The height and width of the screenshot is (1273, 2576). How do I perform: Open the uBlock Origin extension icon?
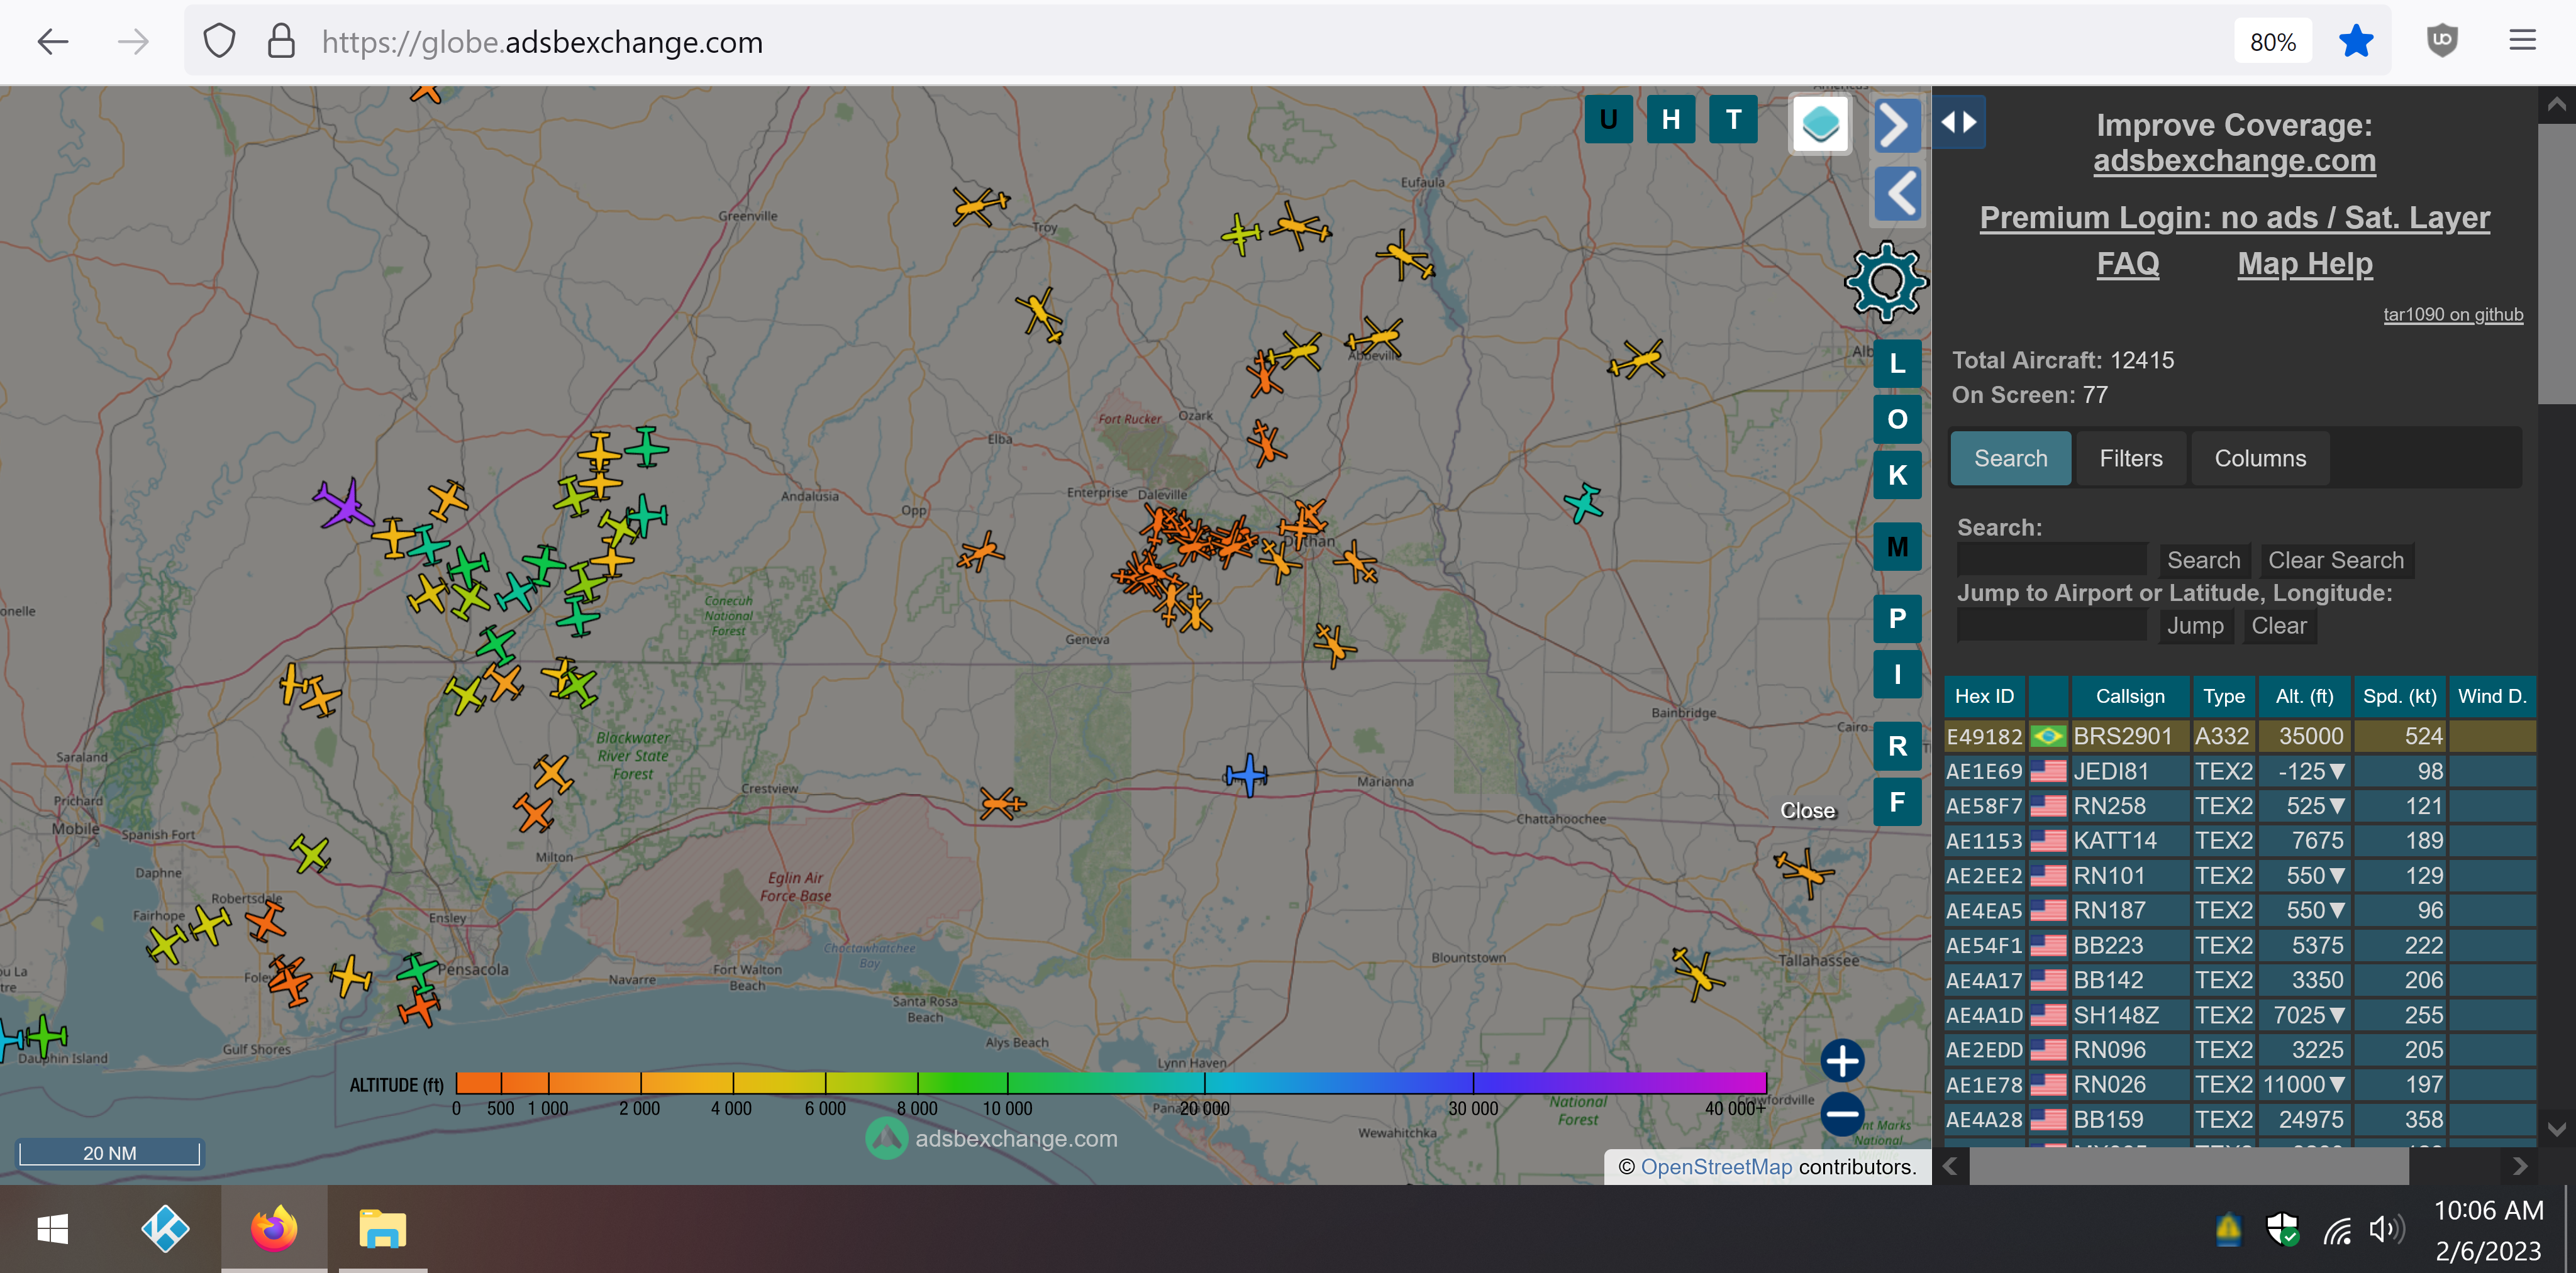(2442, 41)
